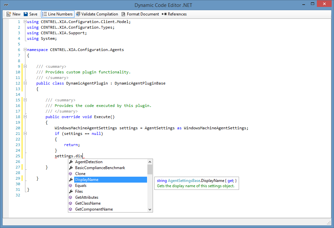Minimize the Dynamic Code Editor window
Screen dimensions: 334x228
304,4
